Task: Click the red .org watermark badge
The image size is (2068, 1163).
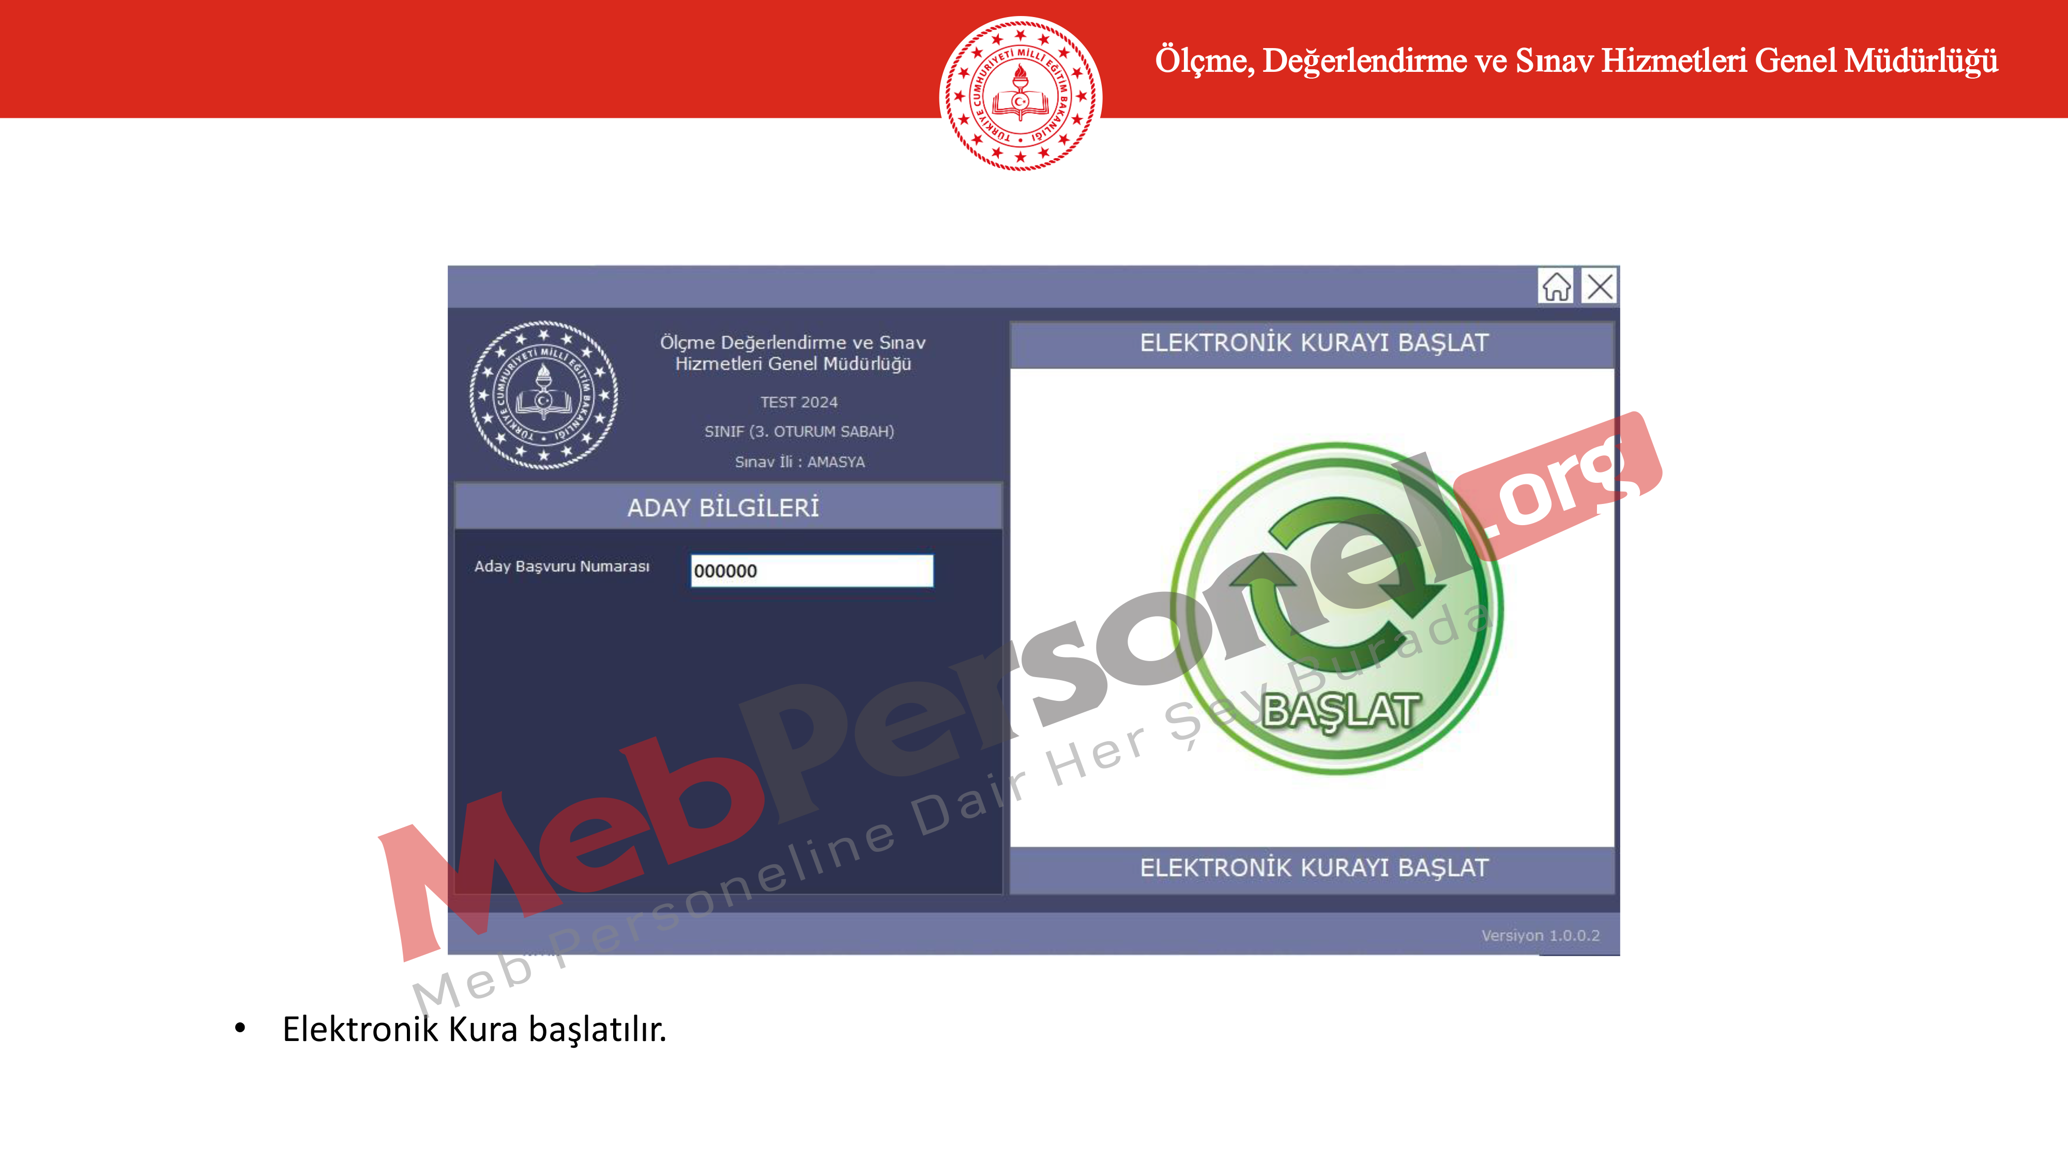Action: pyautogui.click(x=1557, y=486)
